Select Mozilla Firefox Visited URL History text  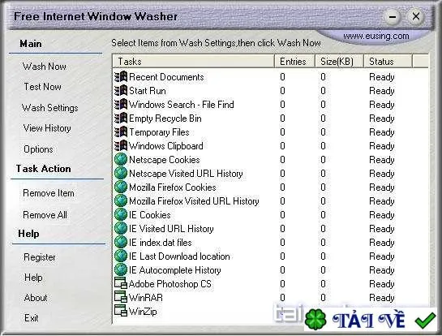[194, 201]
